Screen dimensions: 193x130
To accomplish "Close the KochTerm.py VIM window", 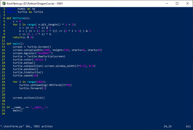I will [187, 4].
